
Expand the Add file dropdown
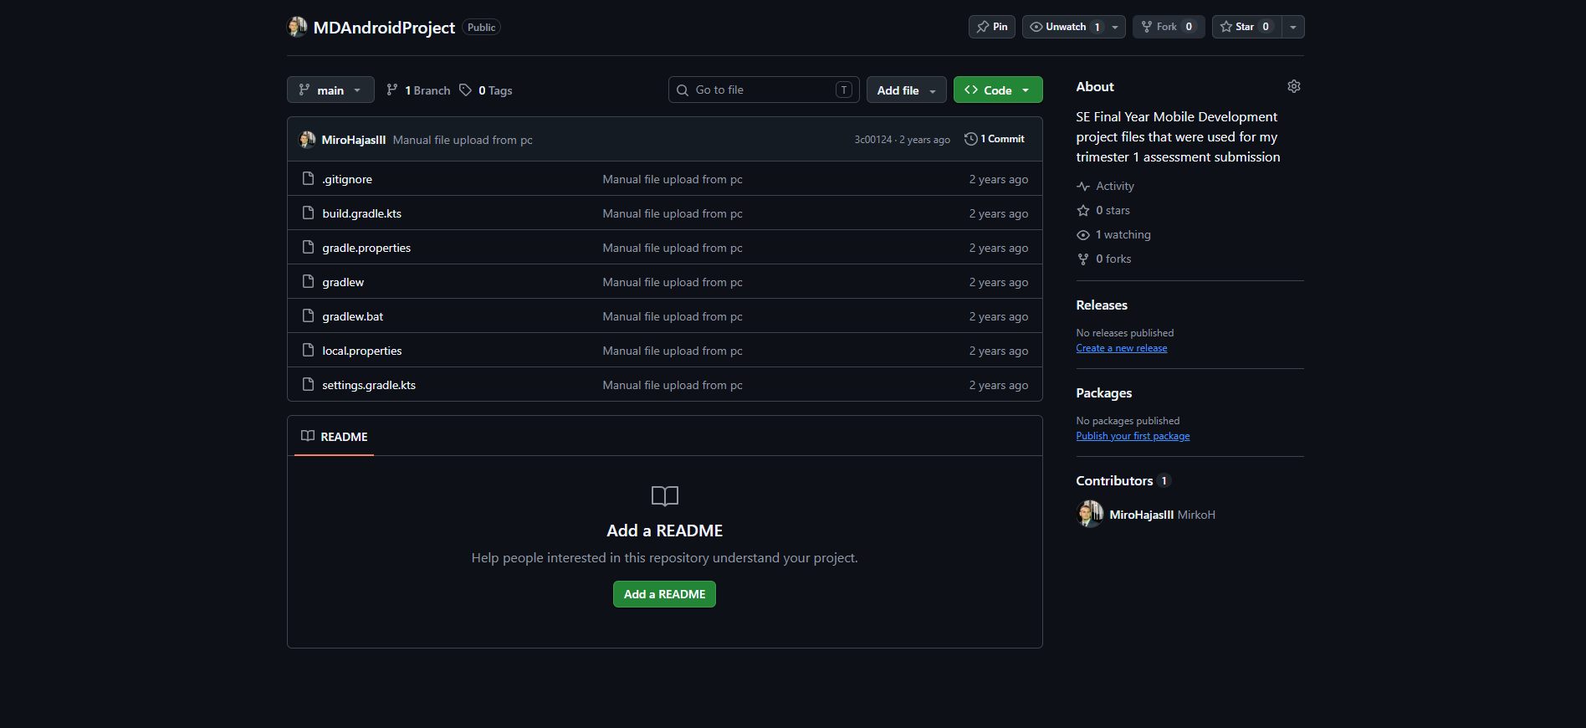click(x=907, y=90)
